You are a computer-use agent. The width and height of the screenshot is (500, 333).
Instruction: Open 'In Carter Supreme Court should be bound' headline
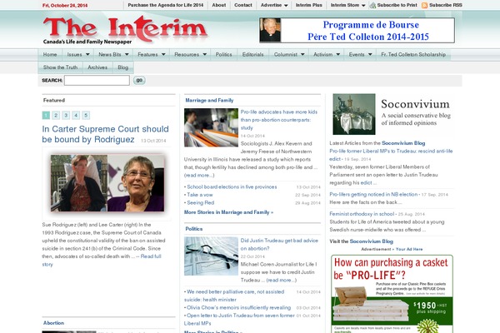[105, 134]
